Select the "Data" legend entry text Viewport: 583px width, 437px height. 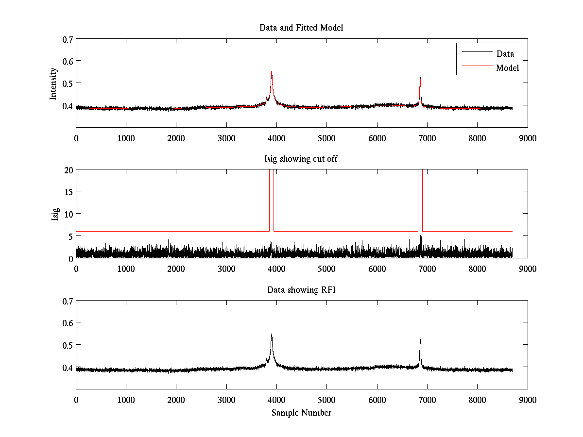[505, 54]
